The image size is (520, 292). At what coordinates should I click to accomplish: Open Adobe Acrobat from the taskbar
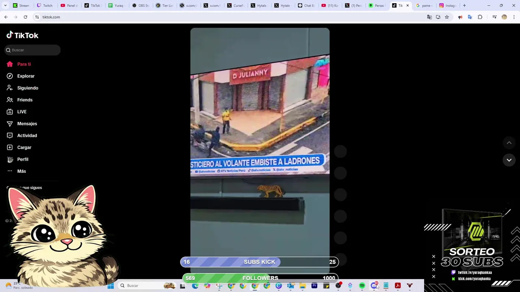click(398, 286)
